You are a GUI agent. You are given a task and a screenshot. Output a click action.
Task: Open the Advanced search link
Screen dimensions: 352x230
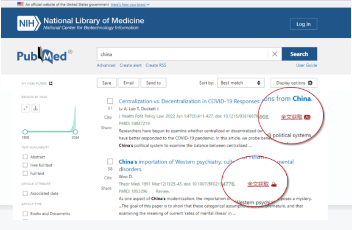[x=106, y=65]
